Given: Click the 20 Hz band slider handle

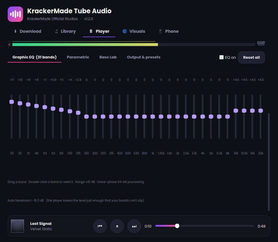Looking at the screenshot, I should point(12,102).
